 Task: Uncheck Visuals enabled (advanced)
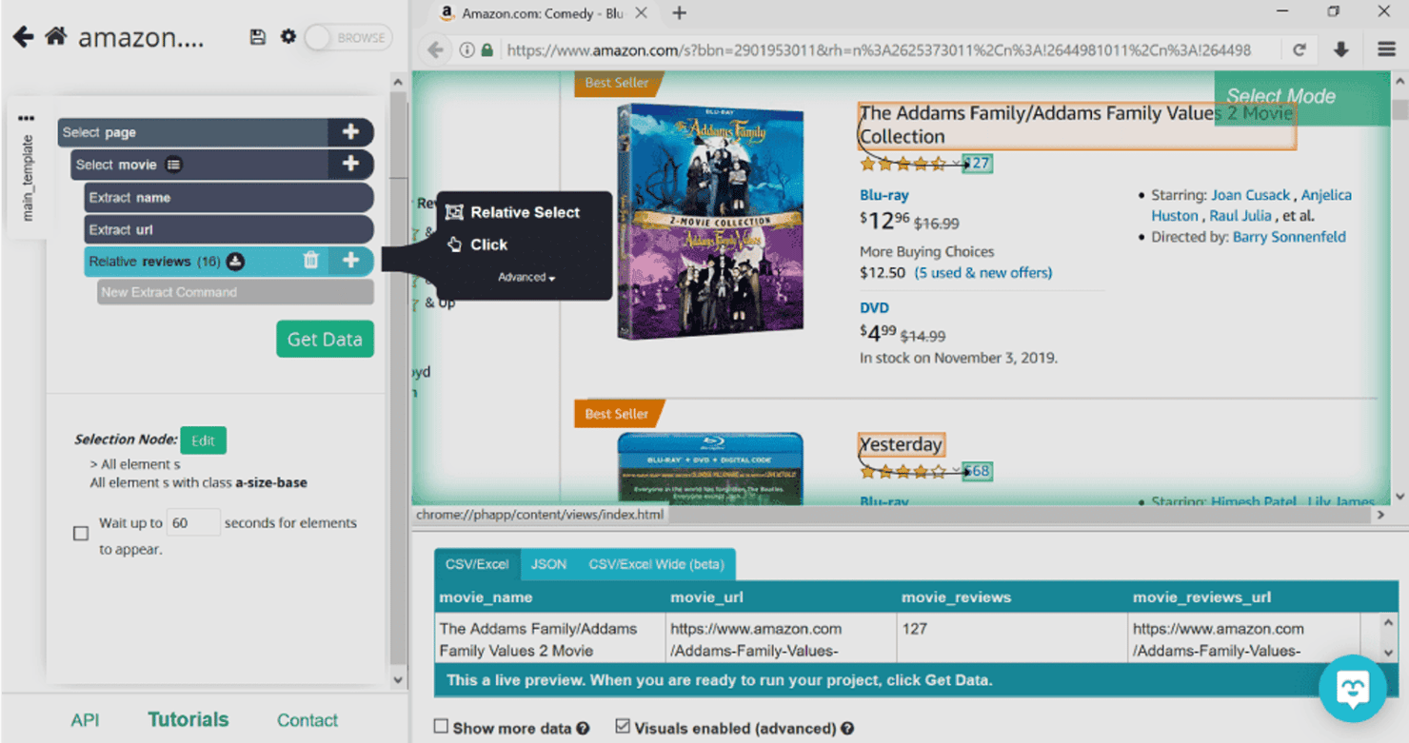623,727
